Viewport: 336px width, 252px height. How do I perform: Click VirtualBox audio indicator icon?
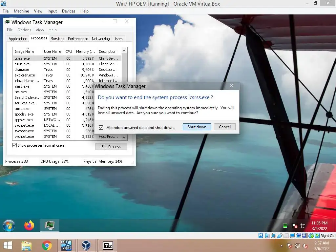pyautogui.click(x=267, y=236)
